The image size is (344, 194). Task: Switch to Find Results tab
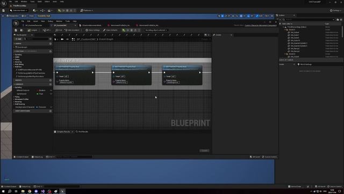(x=82, y=131)
